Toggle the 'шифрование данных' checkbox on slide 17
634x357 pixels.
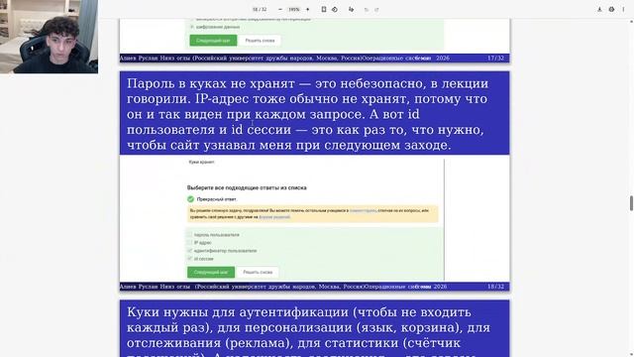point(191,27)
